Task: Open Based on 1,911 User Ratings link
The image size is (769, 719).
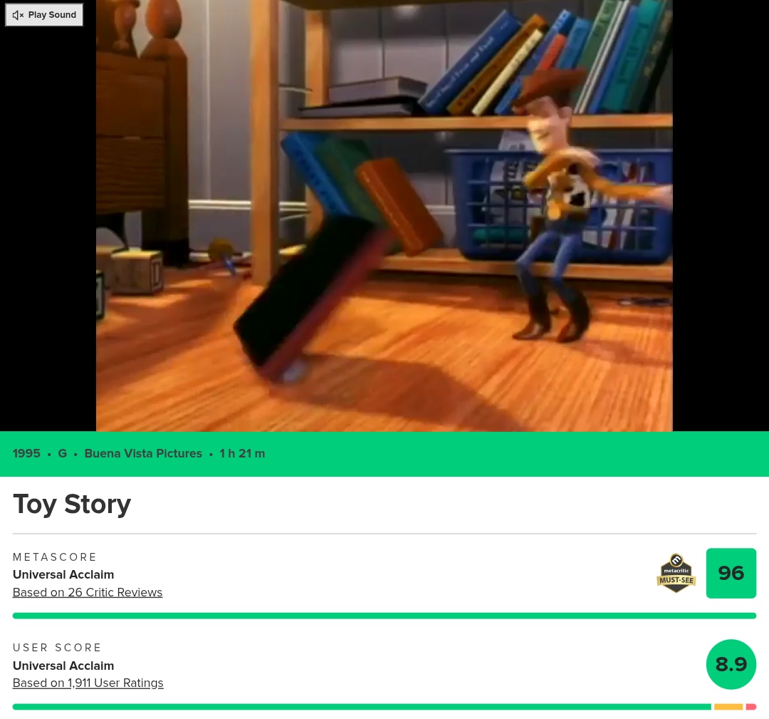Action: tap(88, 683)
